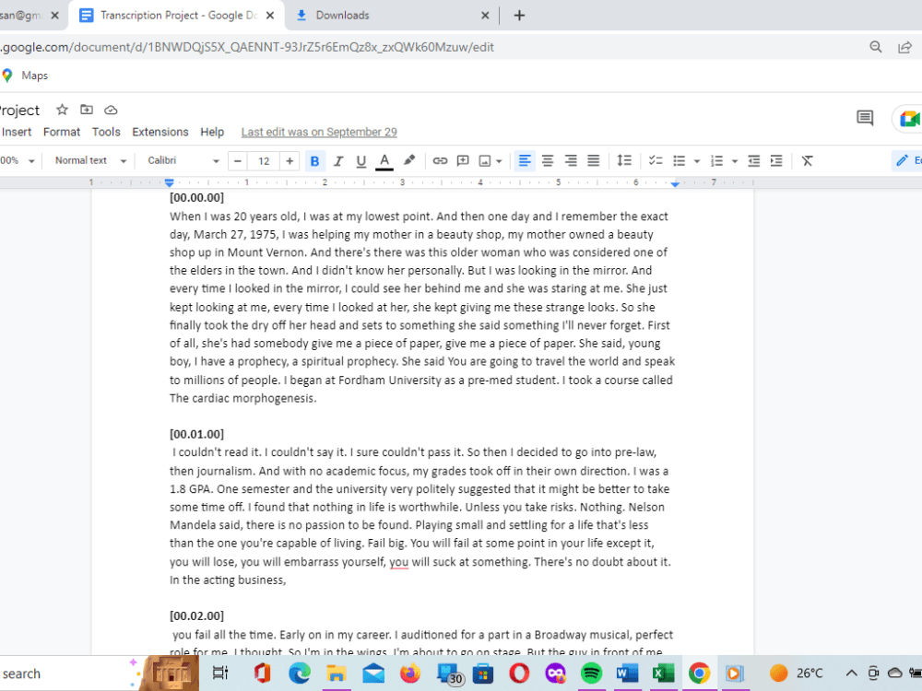The width and height of the screenshot is (922, 691).
Task: Open the highlight color pen tool
Action: click(408, 160)
